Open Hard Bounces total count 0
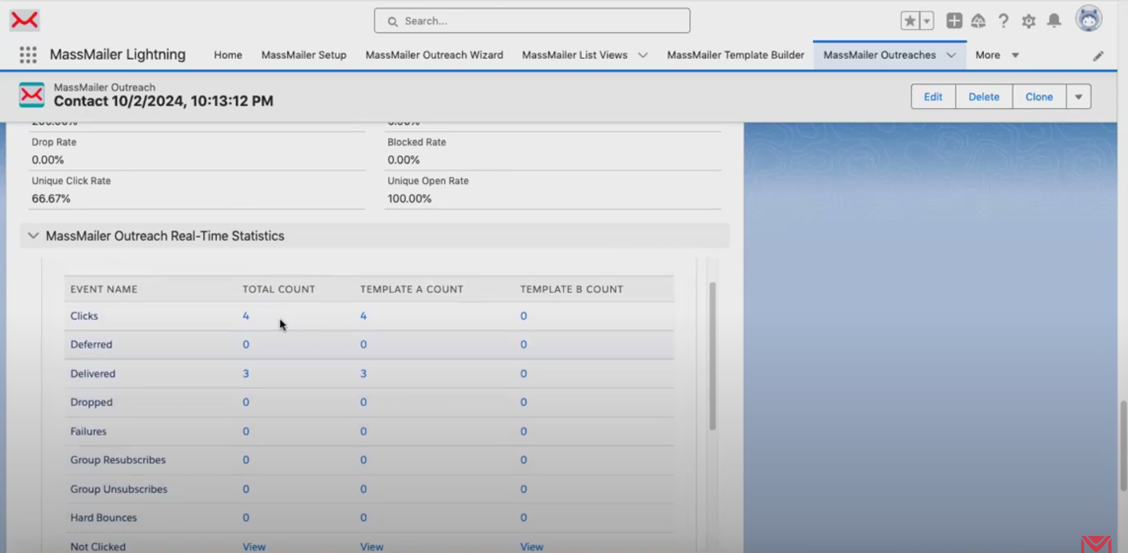The height and width of the screenshot is (553, 1128). pos(246,517)
